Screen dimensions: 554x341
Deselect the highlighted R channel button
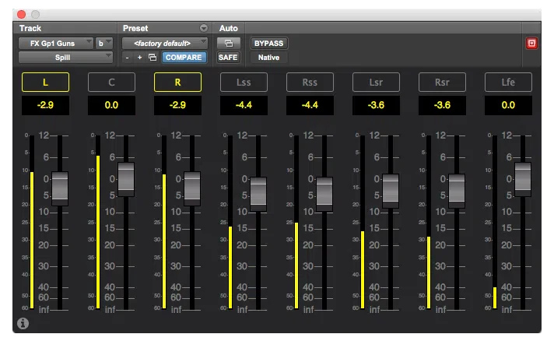click(x=177, y=83)
